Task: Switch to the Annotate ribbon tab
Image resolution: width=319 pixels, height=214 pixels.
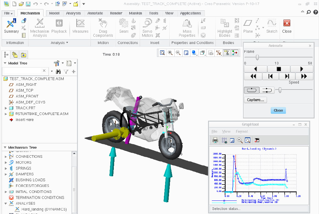Action: click(95, 13)
